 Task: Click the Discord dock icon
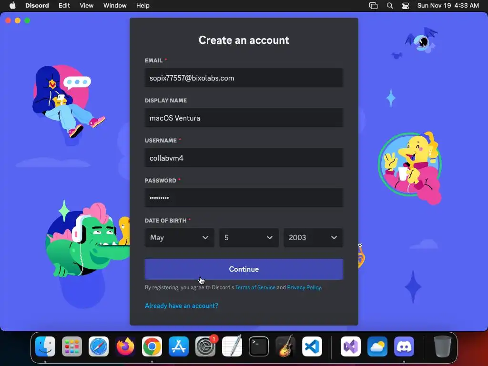(x=404, y=346)
